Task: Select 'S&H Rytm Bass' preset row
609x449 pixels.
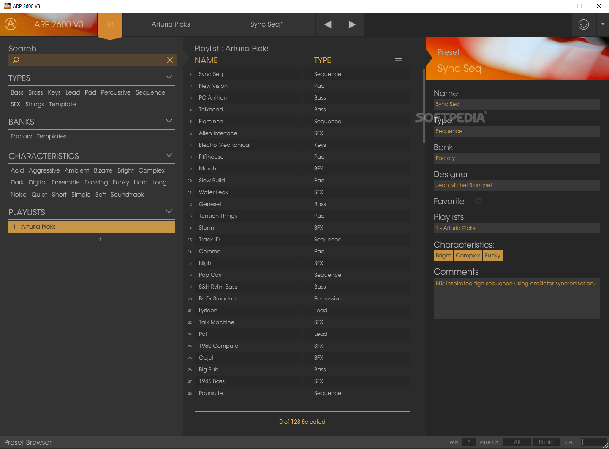Action: tap(302, 287)
